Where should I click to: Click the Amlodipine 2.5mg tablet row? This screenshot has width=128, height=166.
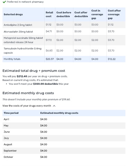(x=64, y=25)
